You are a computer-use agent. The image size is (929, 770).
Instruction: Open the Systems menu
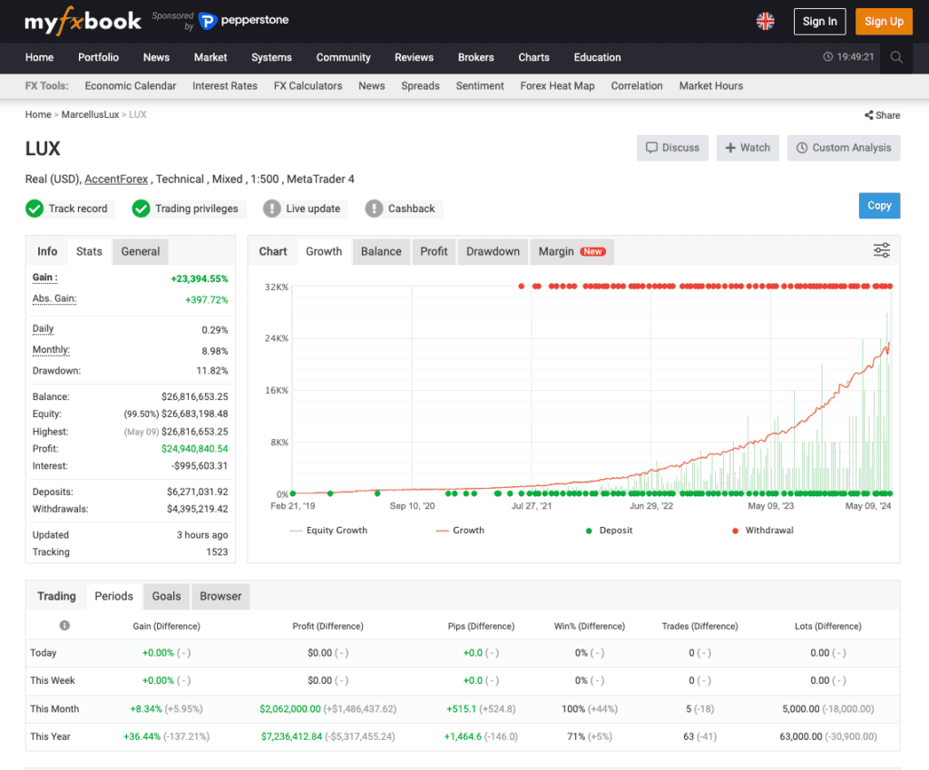pyautogui.click(x=271, y=57)
